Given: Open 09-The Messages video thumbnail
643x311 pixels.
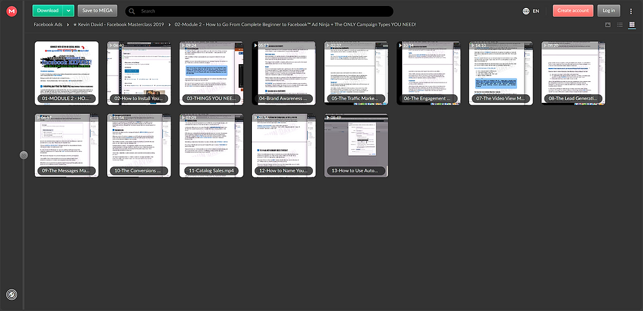Looking at the screenshot, I should coord(66,145).
